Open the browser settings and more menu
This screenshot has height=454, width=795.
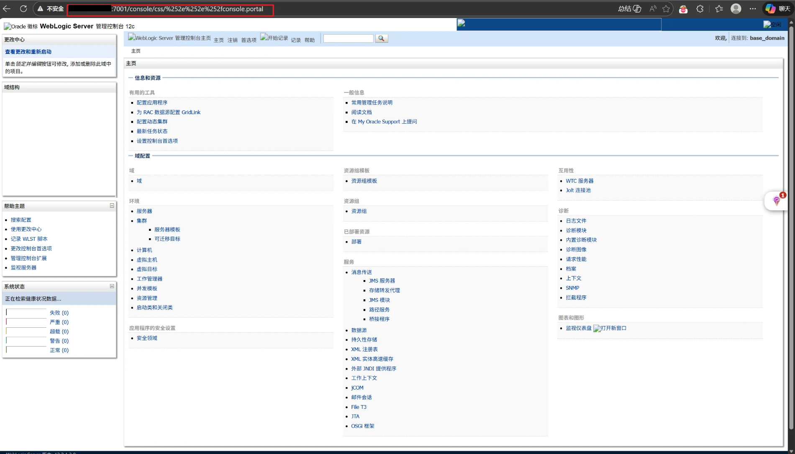[753, 9]
